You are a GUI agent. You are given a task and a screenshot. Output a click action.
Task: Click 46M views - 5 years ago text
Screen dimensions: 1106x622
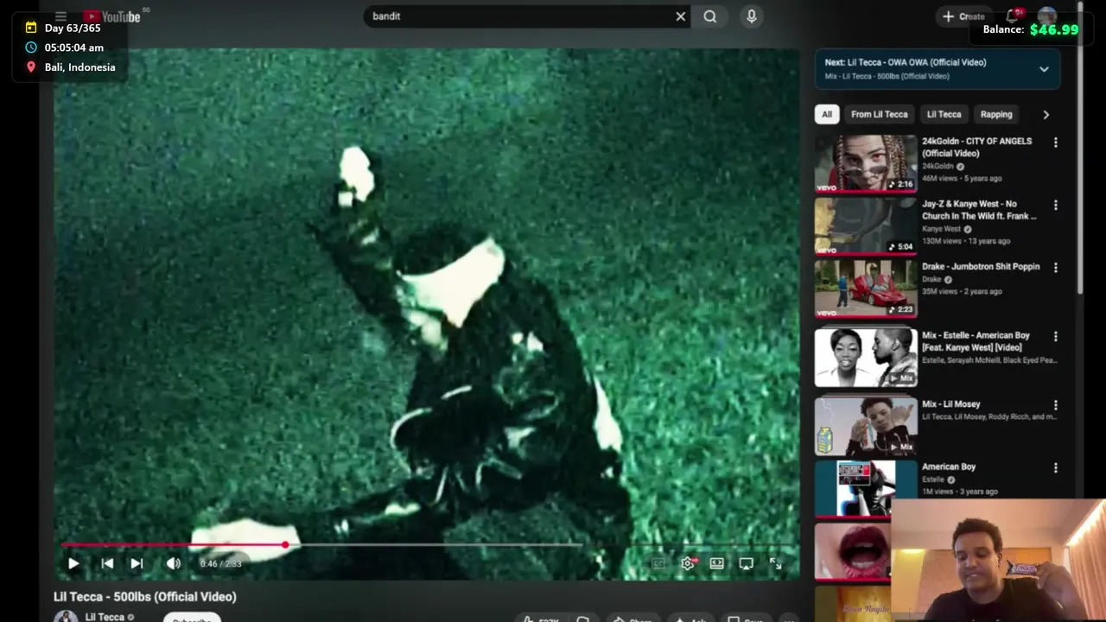962,178
